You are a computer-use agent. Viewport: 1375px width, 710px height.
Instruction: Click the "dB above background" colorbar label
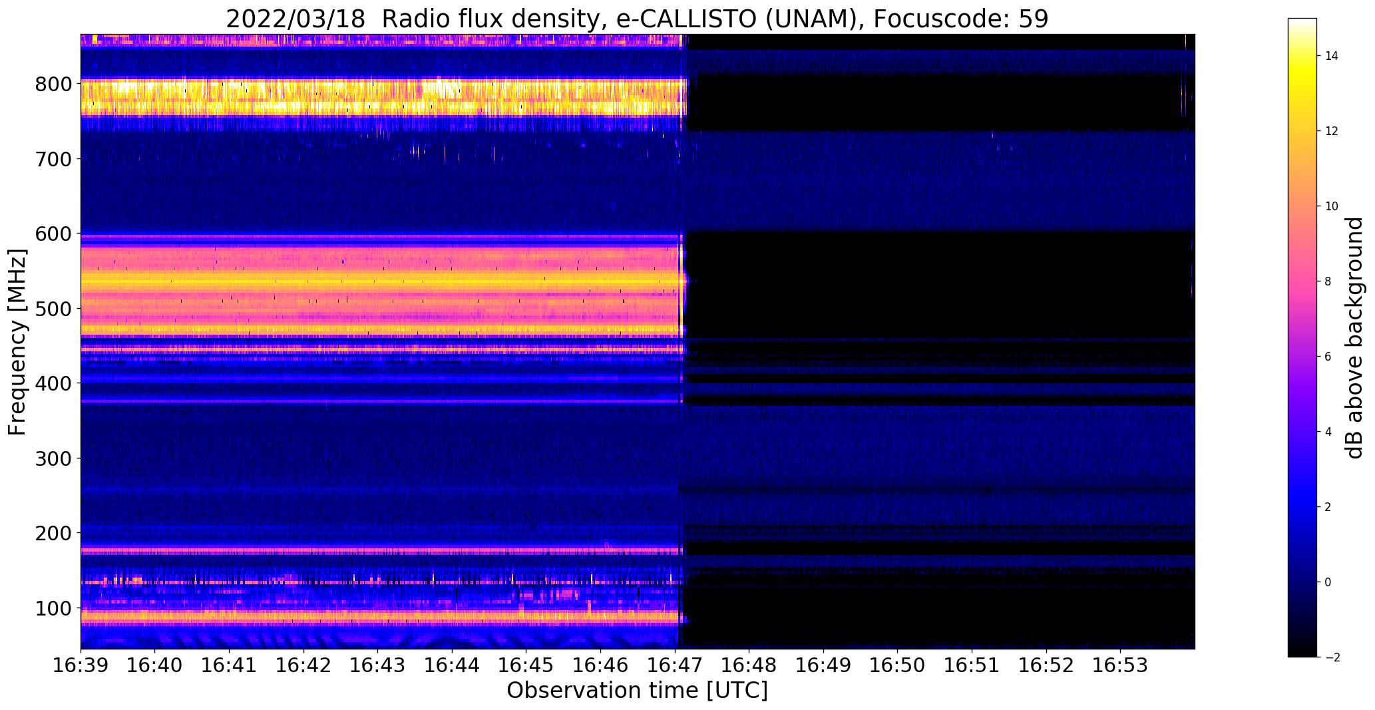[1354, 337]
